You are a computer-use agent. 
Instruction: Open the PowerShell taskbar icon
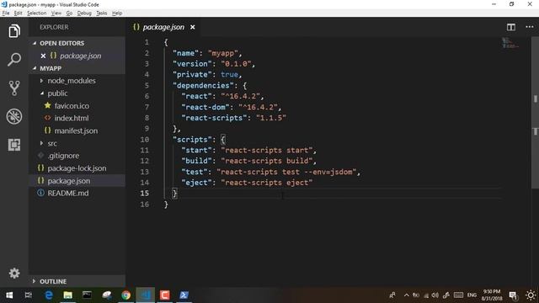(184, 295)
